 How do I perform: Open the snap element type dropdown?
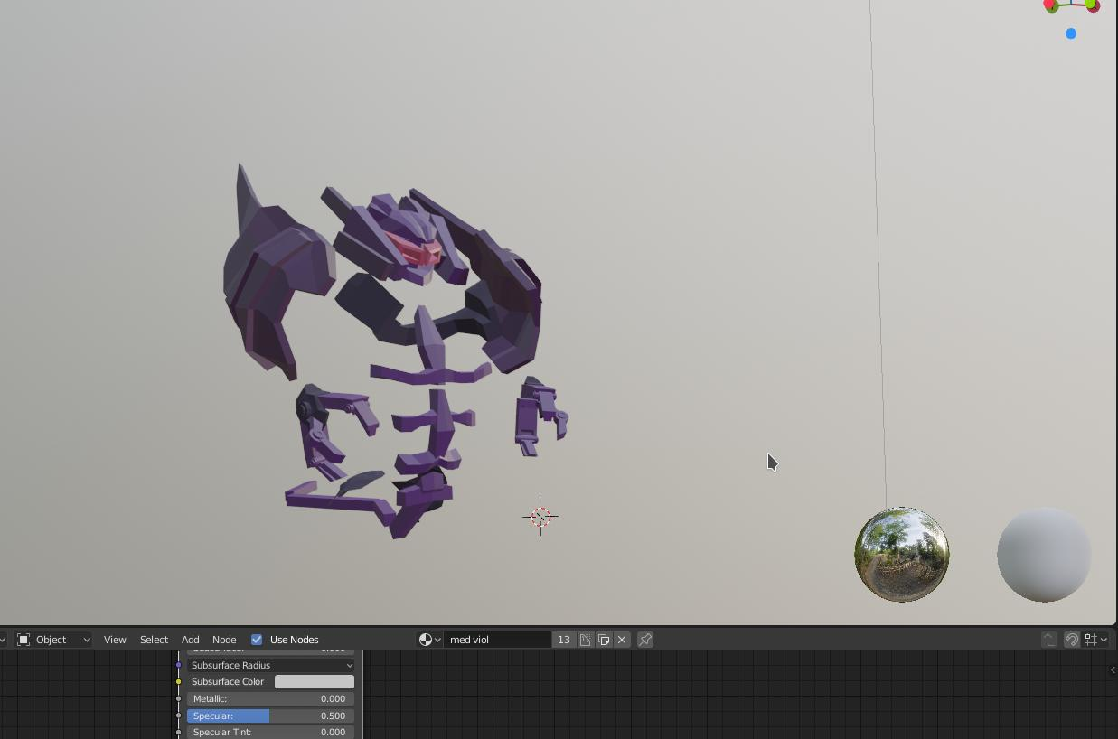[1096, 640]
